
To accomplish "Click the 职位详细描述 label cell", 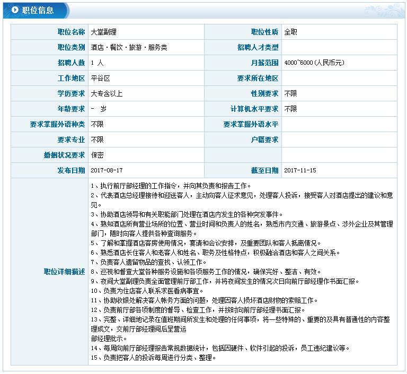I will pyautogui.click(x=64, y=272).
